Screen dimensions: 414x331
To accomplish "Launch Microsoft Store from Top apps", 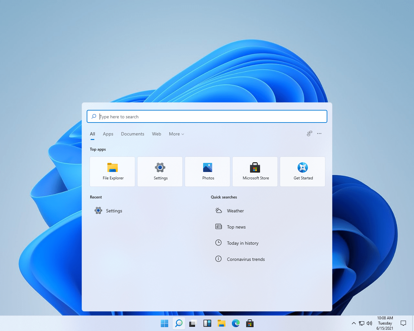I will tap(255, 171).
